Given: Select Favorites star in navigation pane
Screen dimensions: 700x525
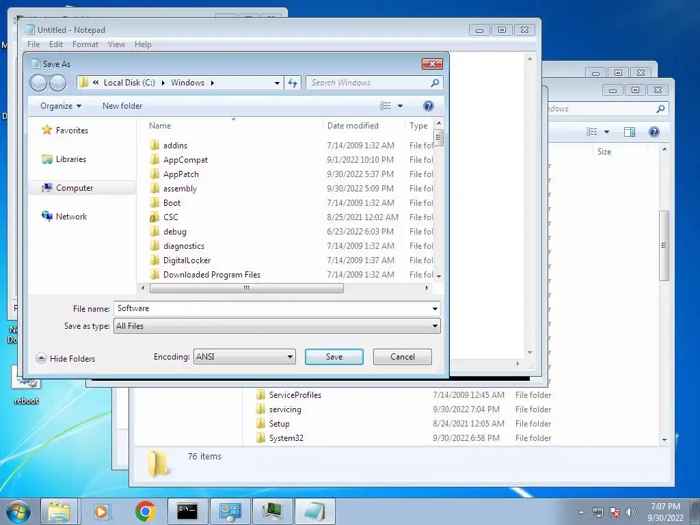Looking at the screenshot, I should [47, 130].
